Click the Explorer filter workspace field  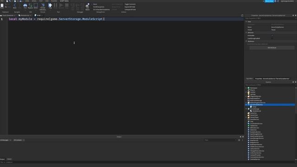pos(270,85)
